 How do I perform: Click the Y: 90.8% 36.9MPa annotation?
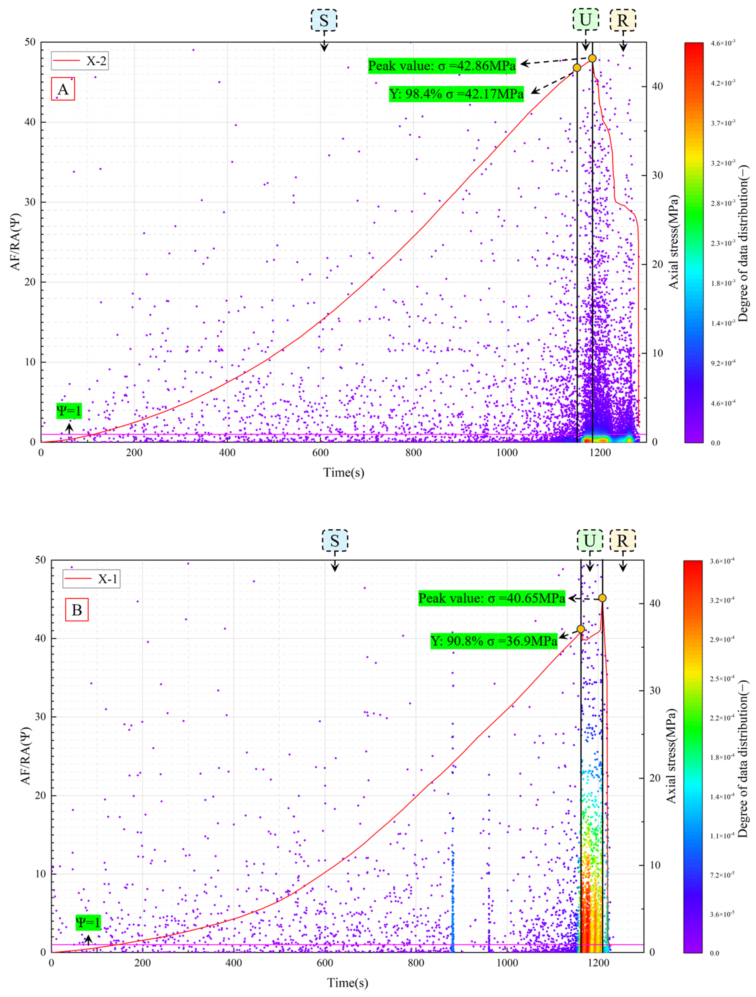tap(494, 641)
